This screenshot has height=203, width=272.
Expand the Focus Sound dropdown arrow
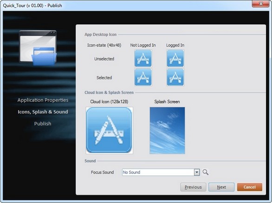[197, 172]
